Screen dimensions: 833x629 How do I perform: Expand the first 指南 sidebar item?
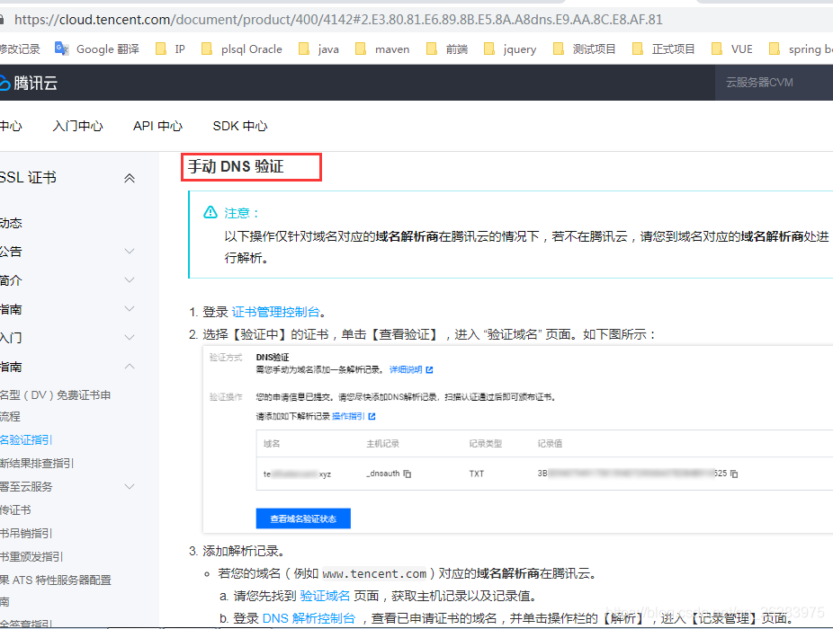coord(130,308)
